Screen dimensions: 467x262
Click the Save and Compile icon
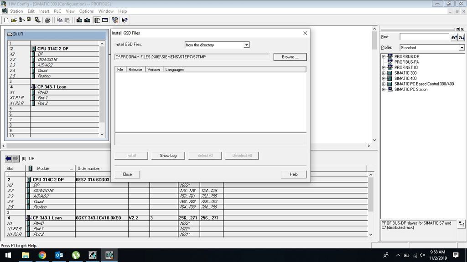click(x=37, y=20)
